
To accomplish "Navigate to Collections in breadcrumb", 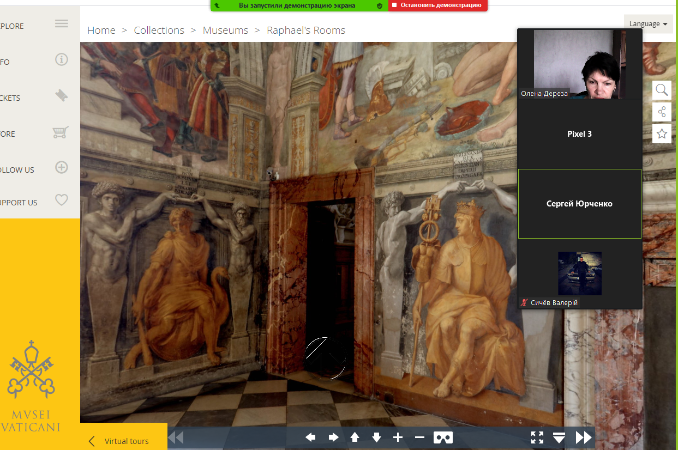I will tap(159, 31).
